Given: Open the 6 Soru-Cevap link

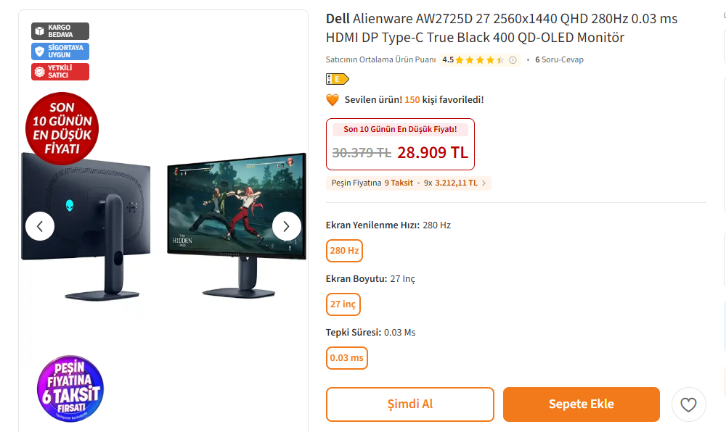Looking at the screenshot, I should pos(559,59).
